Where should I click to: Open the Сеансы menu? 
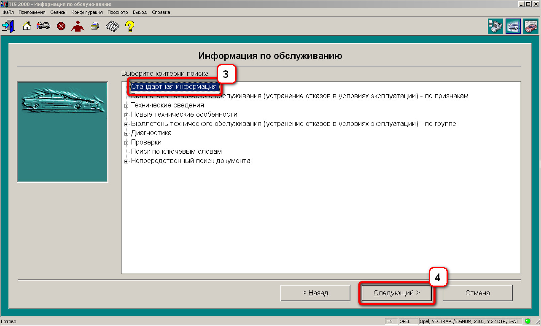click(58, 12)
